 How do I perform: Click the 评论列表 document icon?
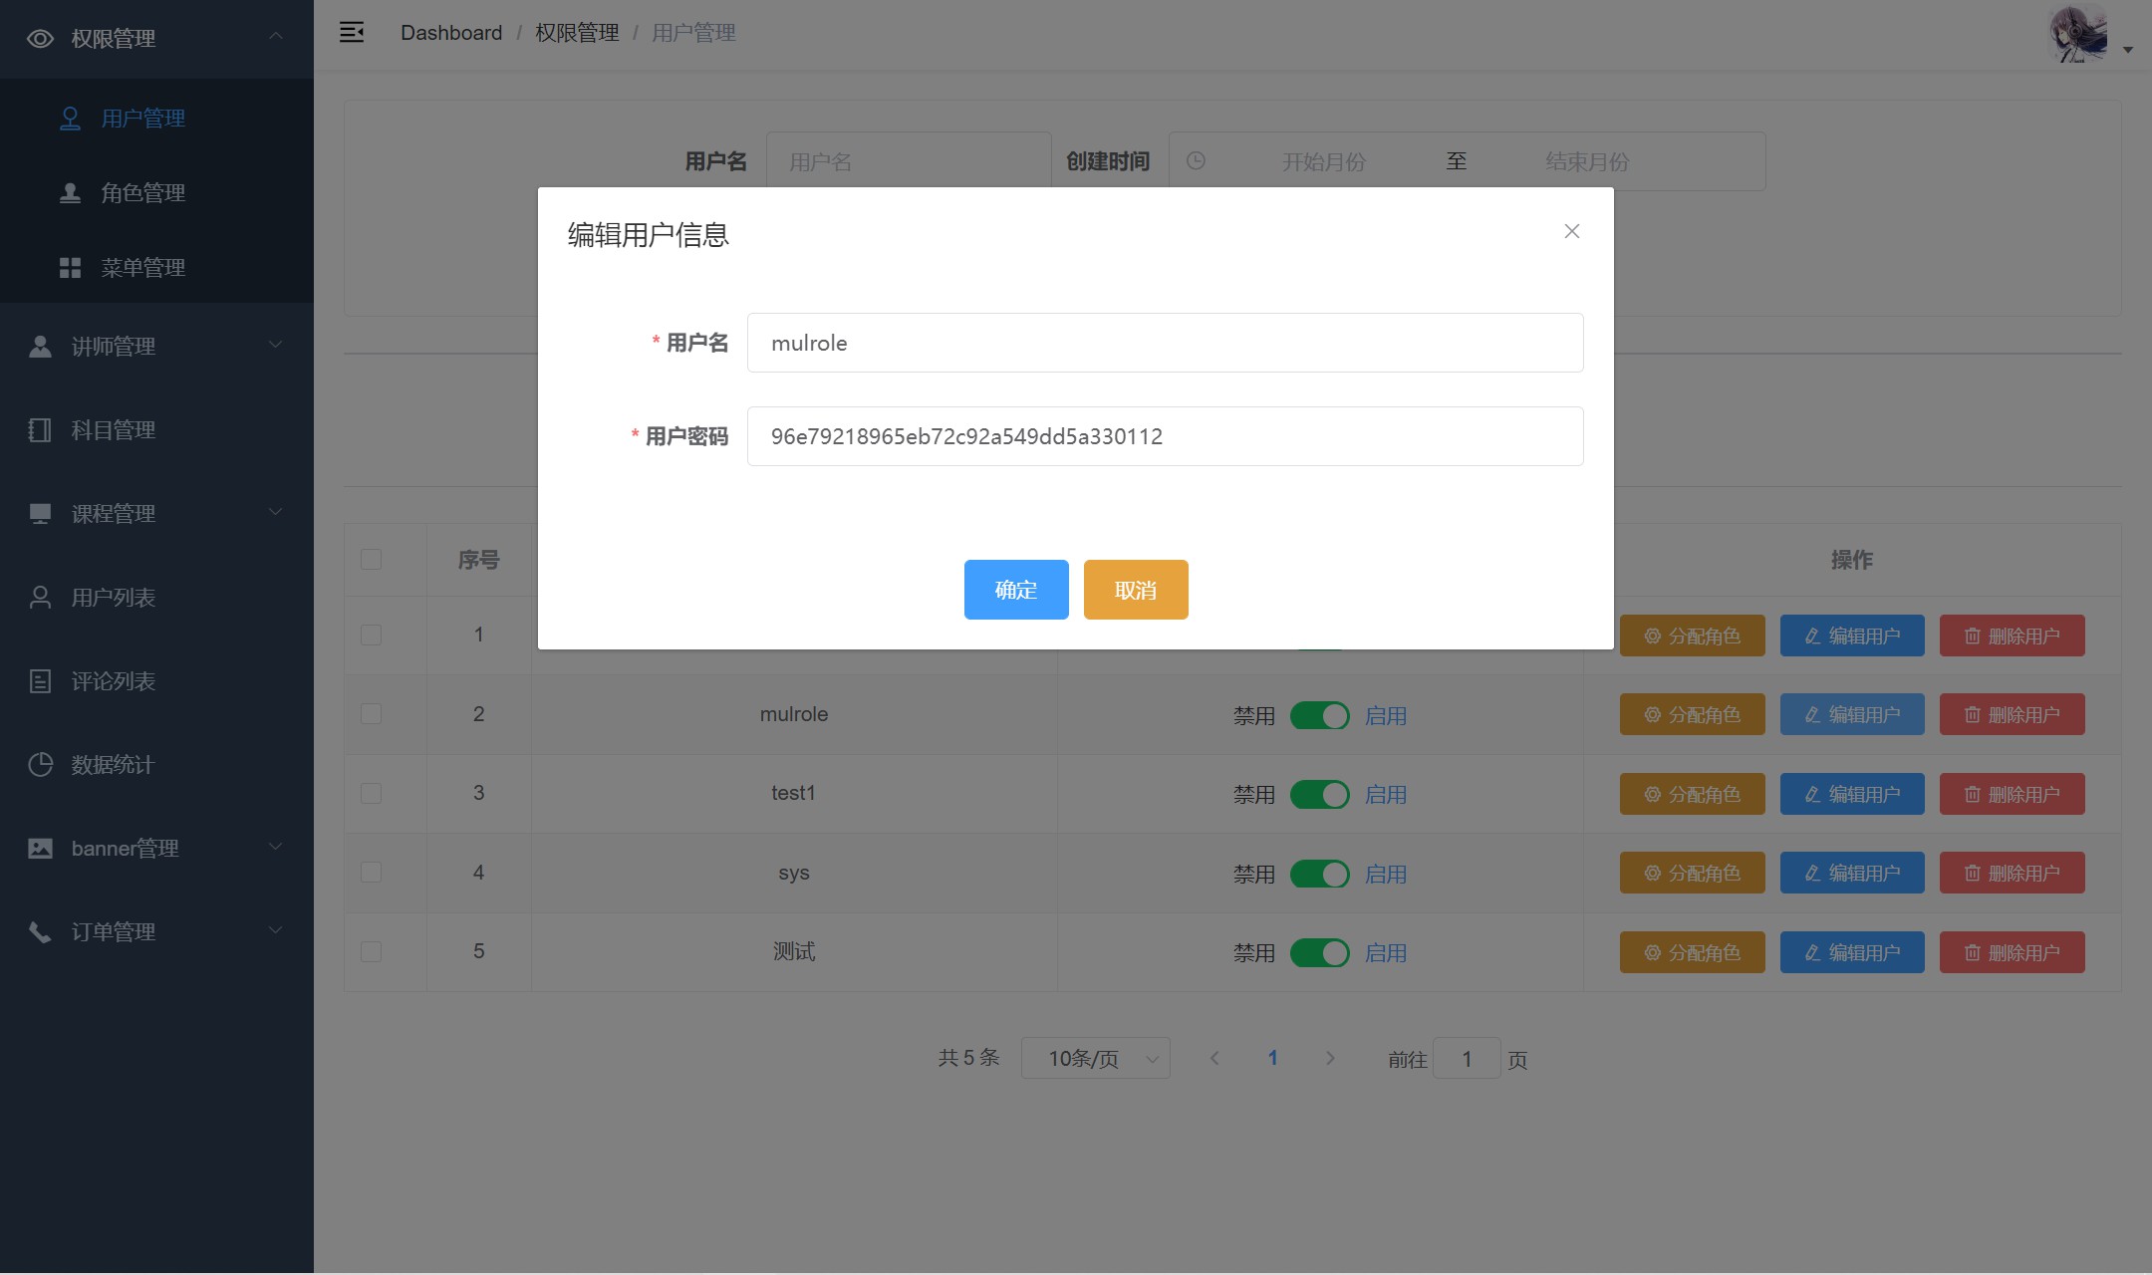tap(40, 681)
